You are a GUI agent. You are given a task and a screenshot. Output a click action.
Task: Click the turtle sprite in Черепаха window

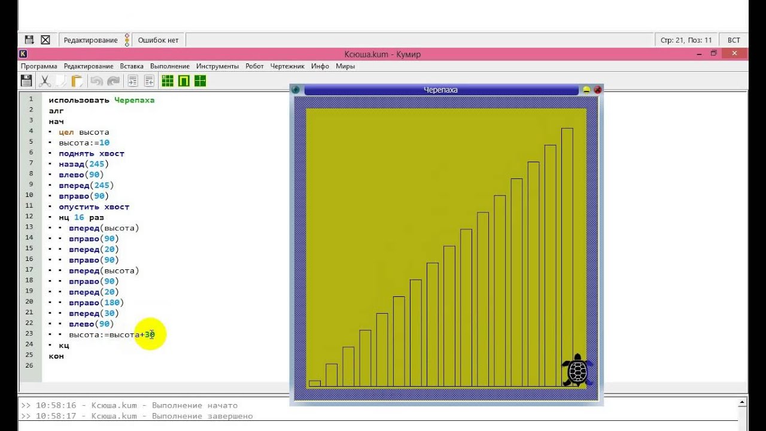tap(577, 371)
